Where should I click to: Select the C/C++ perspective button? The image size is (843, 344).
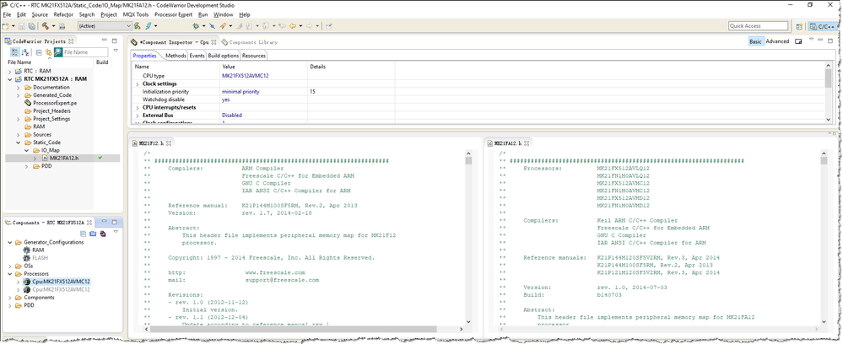(x=822, y=26)
